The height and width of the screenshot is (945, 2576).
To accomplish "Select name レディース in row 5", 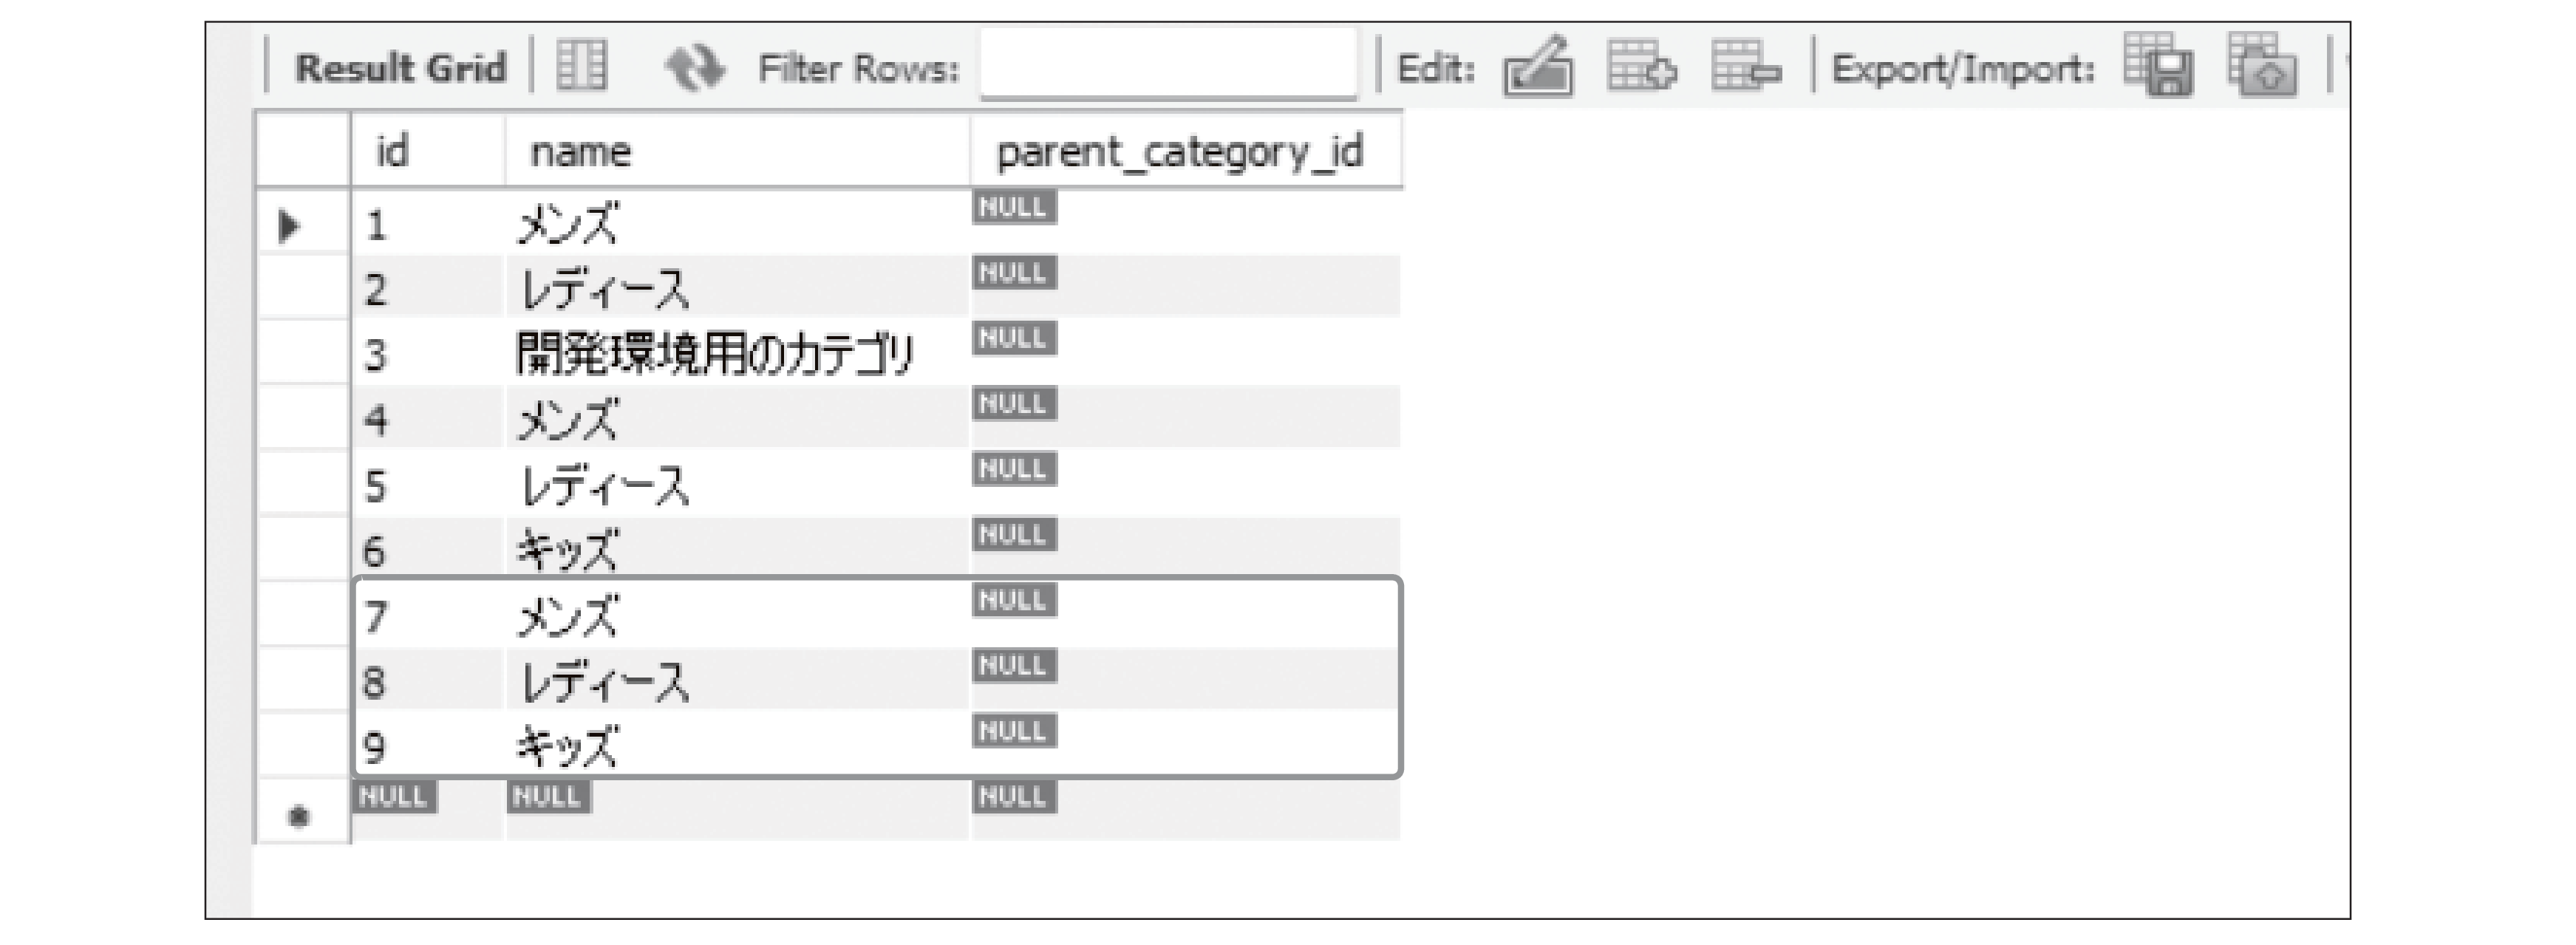I will (x=737, y=485).
